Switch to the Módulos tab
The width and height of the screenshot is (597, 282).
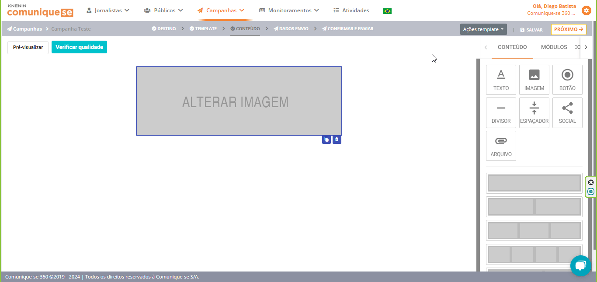pyautogui.click(x=554, y=47)
